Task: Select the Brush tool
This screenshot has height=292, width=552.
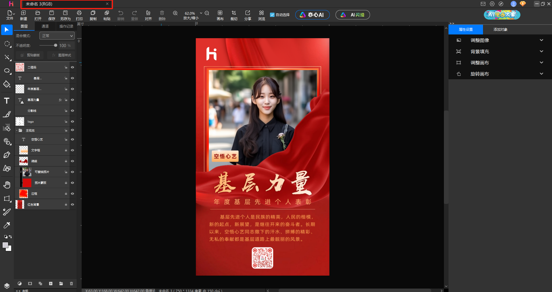Action: pos(7,114)
